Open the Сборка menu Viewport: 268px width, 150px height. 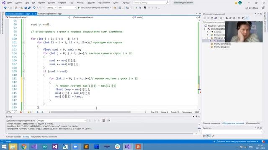(52, 3)
